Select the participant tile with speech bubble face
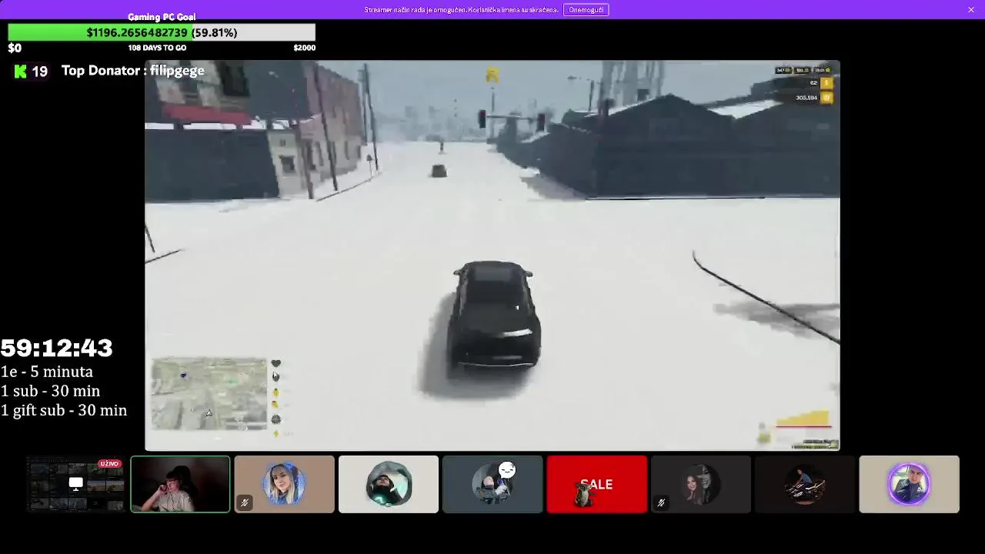 point(492,484)
